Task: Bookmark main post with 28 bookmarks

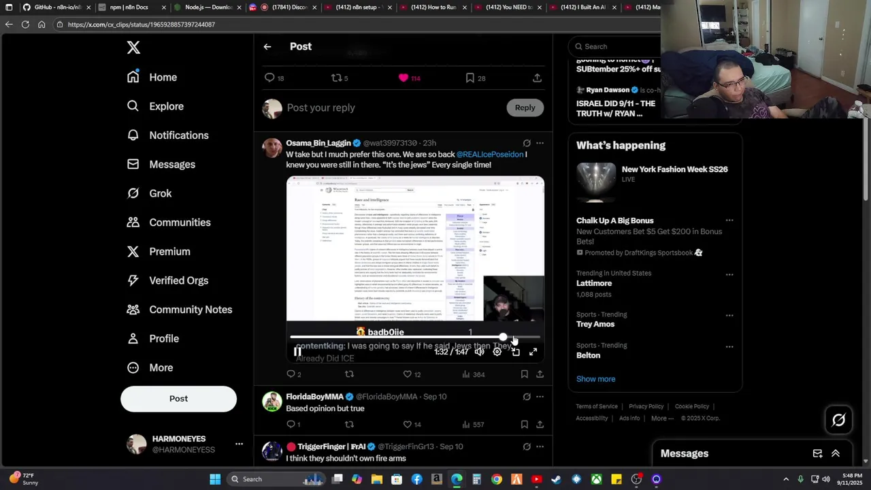Action: (475, 78)
